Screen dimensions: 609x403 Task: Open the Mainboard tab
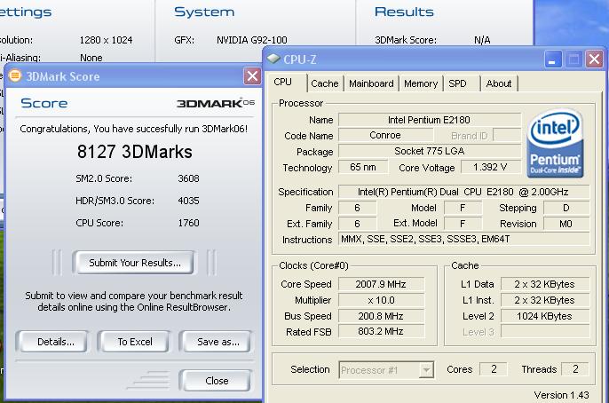point(371,83)
